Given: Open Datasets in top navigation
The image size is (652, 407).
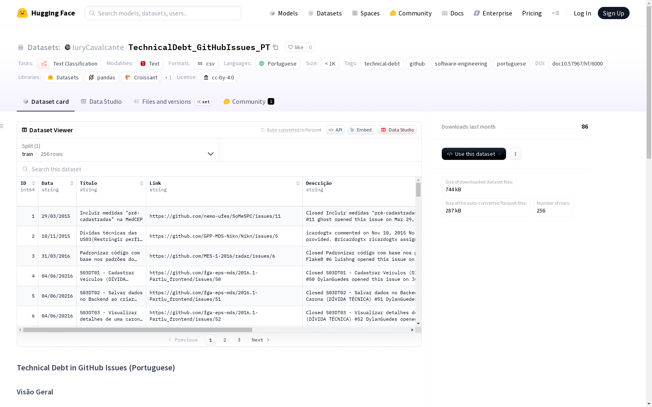Looking at the screenshot, I should coord(325,13).
